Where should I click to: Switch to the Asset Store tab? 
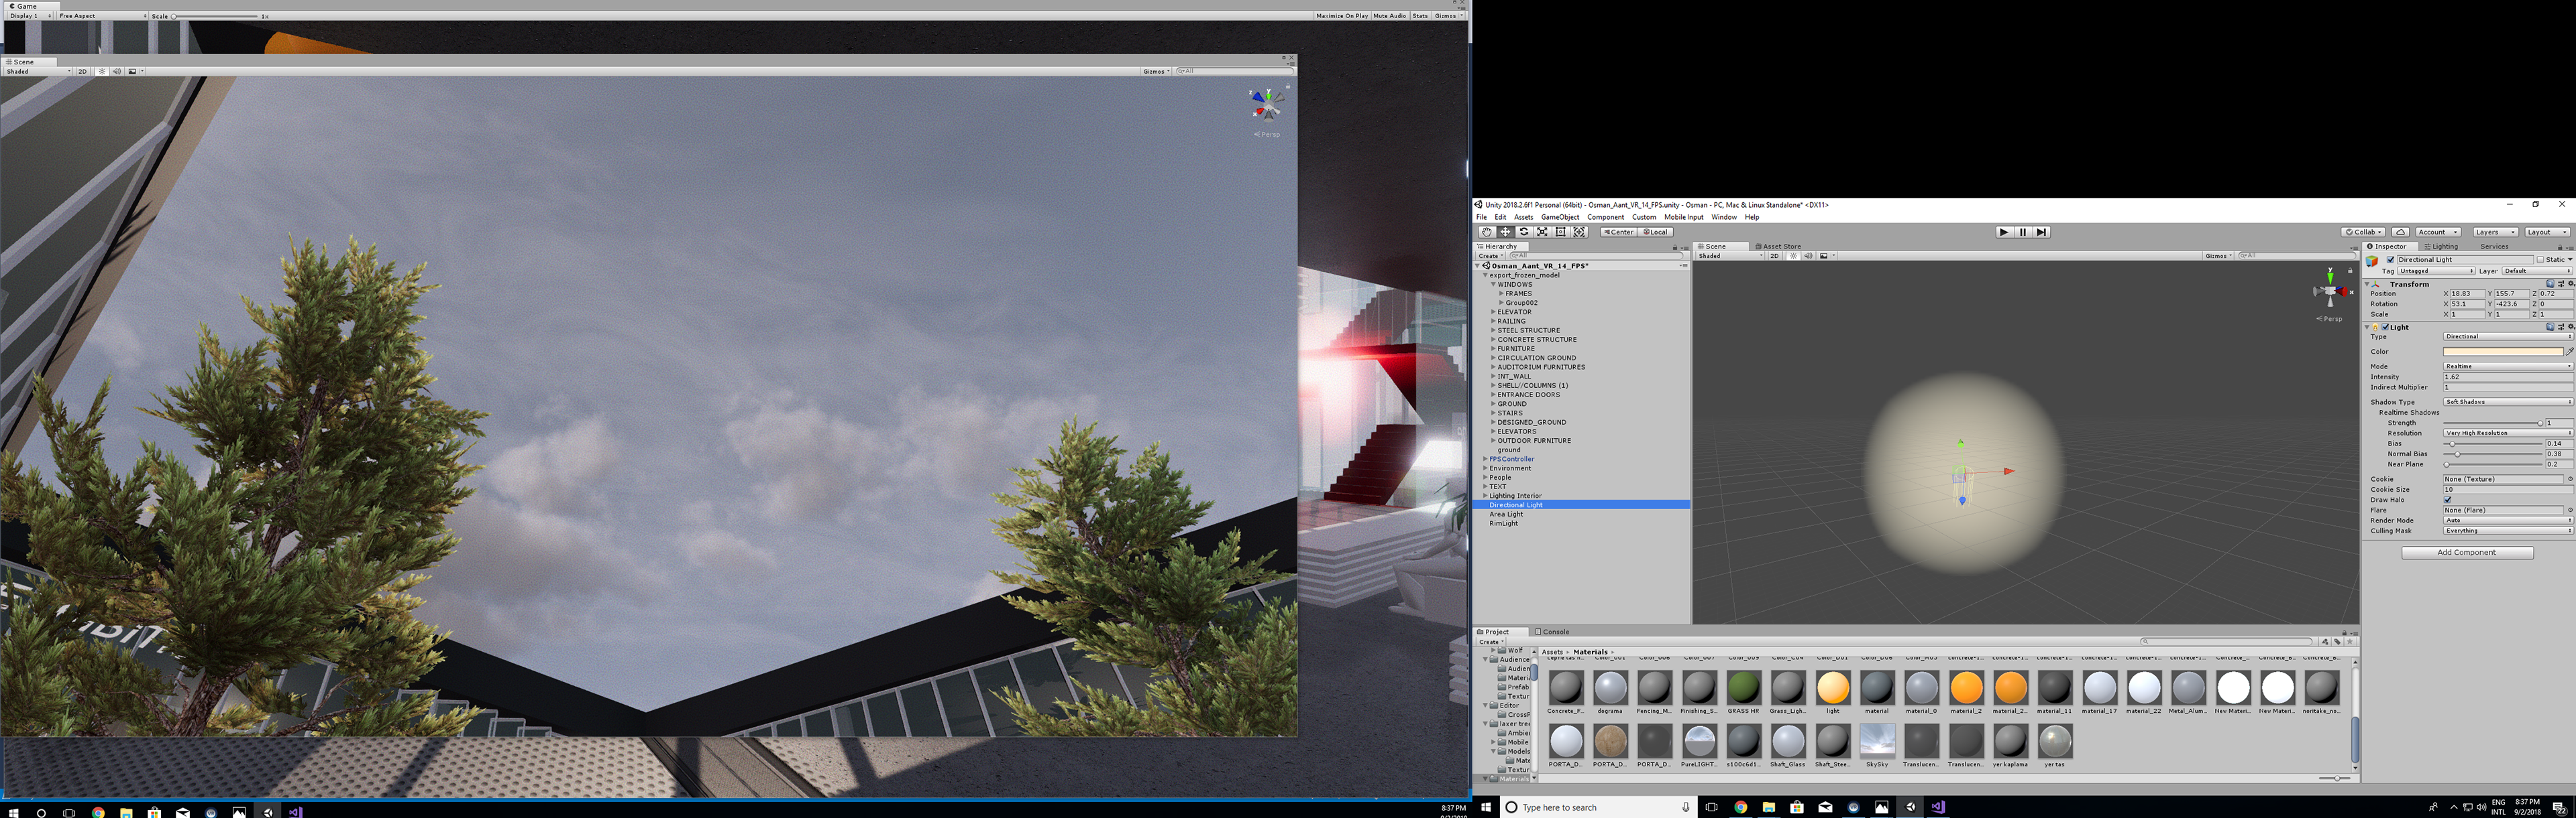(1779, 247)
